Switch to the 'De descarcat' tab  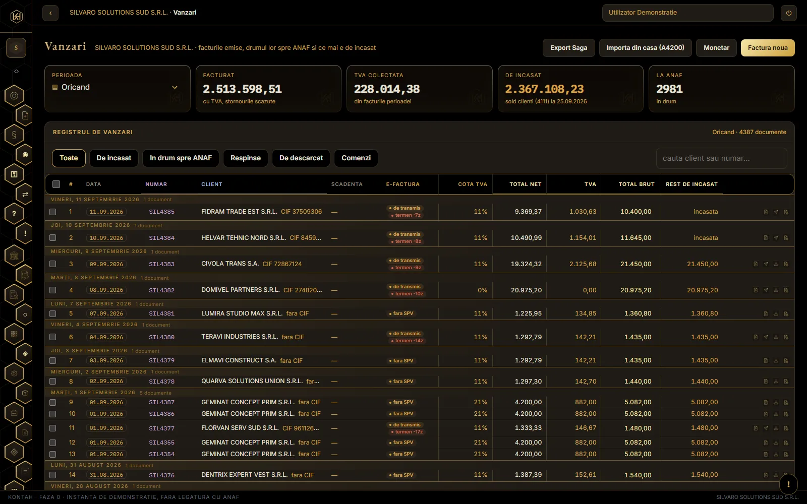click(301, 158)
